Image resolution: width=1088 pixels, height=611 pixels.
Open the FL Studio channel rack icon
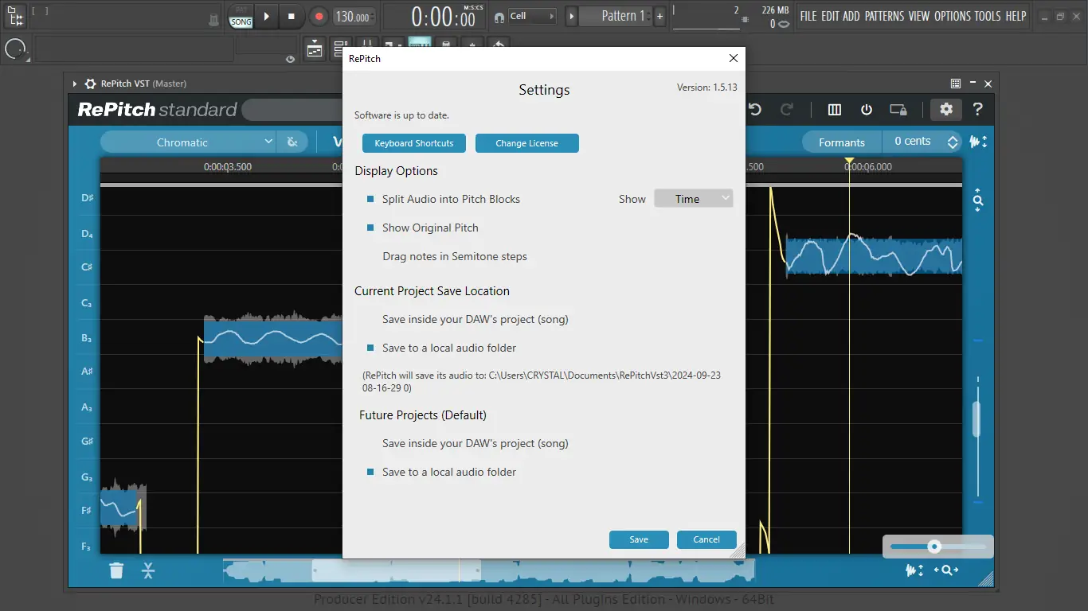click(x=341, y=49)
